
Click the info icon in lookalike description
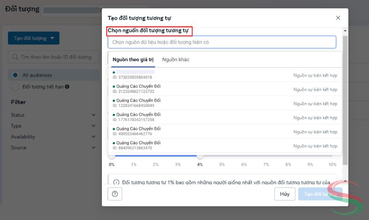click(x=116, y=182)
